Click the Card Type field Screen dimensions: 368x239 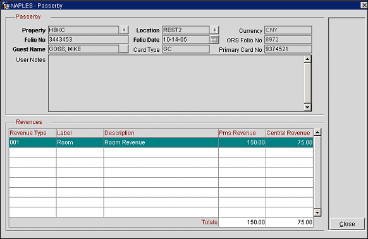[x=186, y=49]
